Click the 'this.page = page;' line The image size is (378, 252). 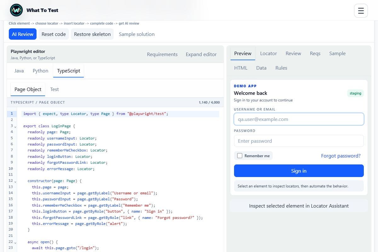pos(50,187)
